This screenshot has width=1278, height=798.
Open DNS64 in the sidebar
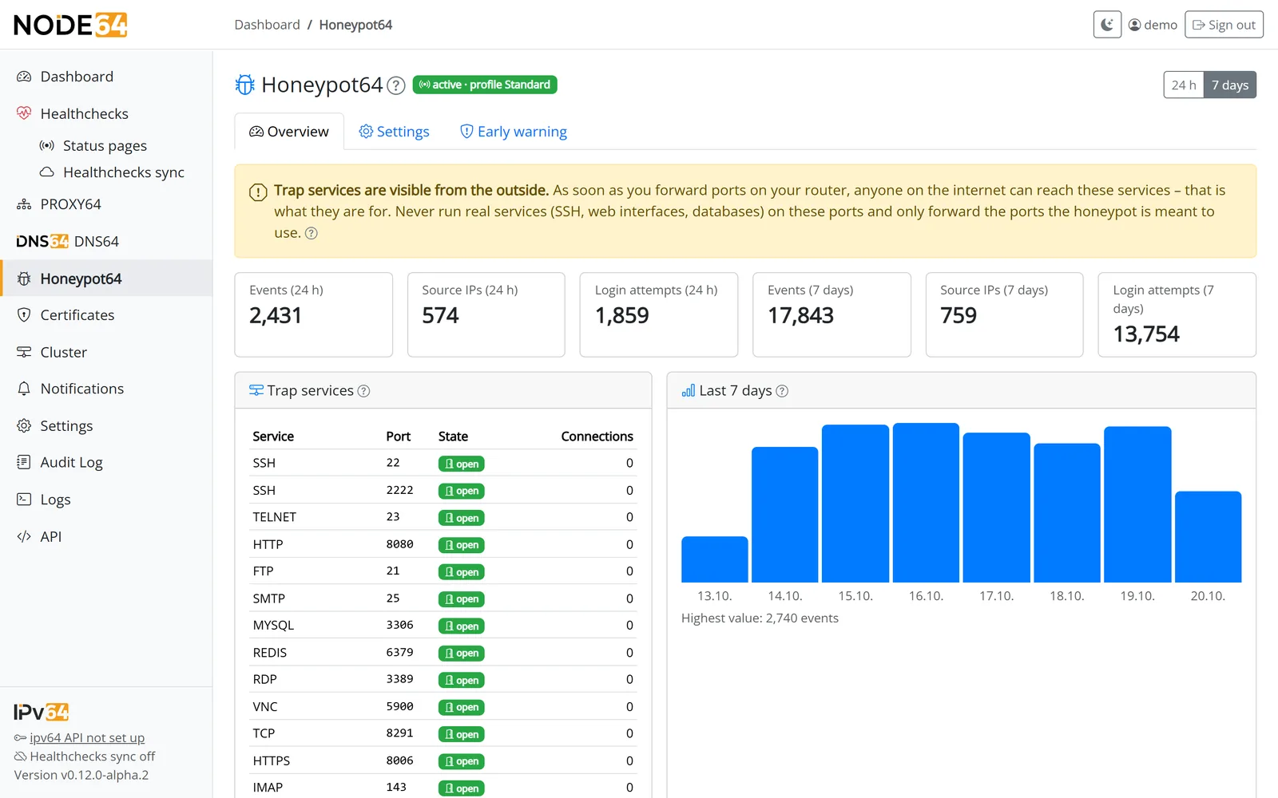(106, 241)
